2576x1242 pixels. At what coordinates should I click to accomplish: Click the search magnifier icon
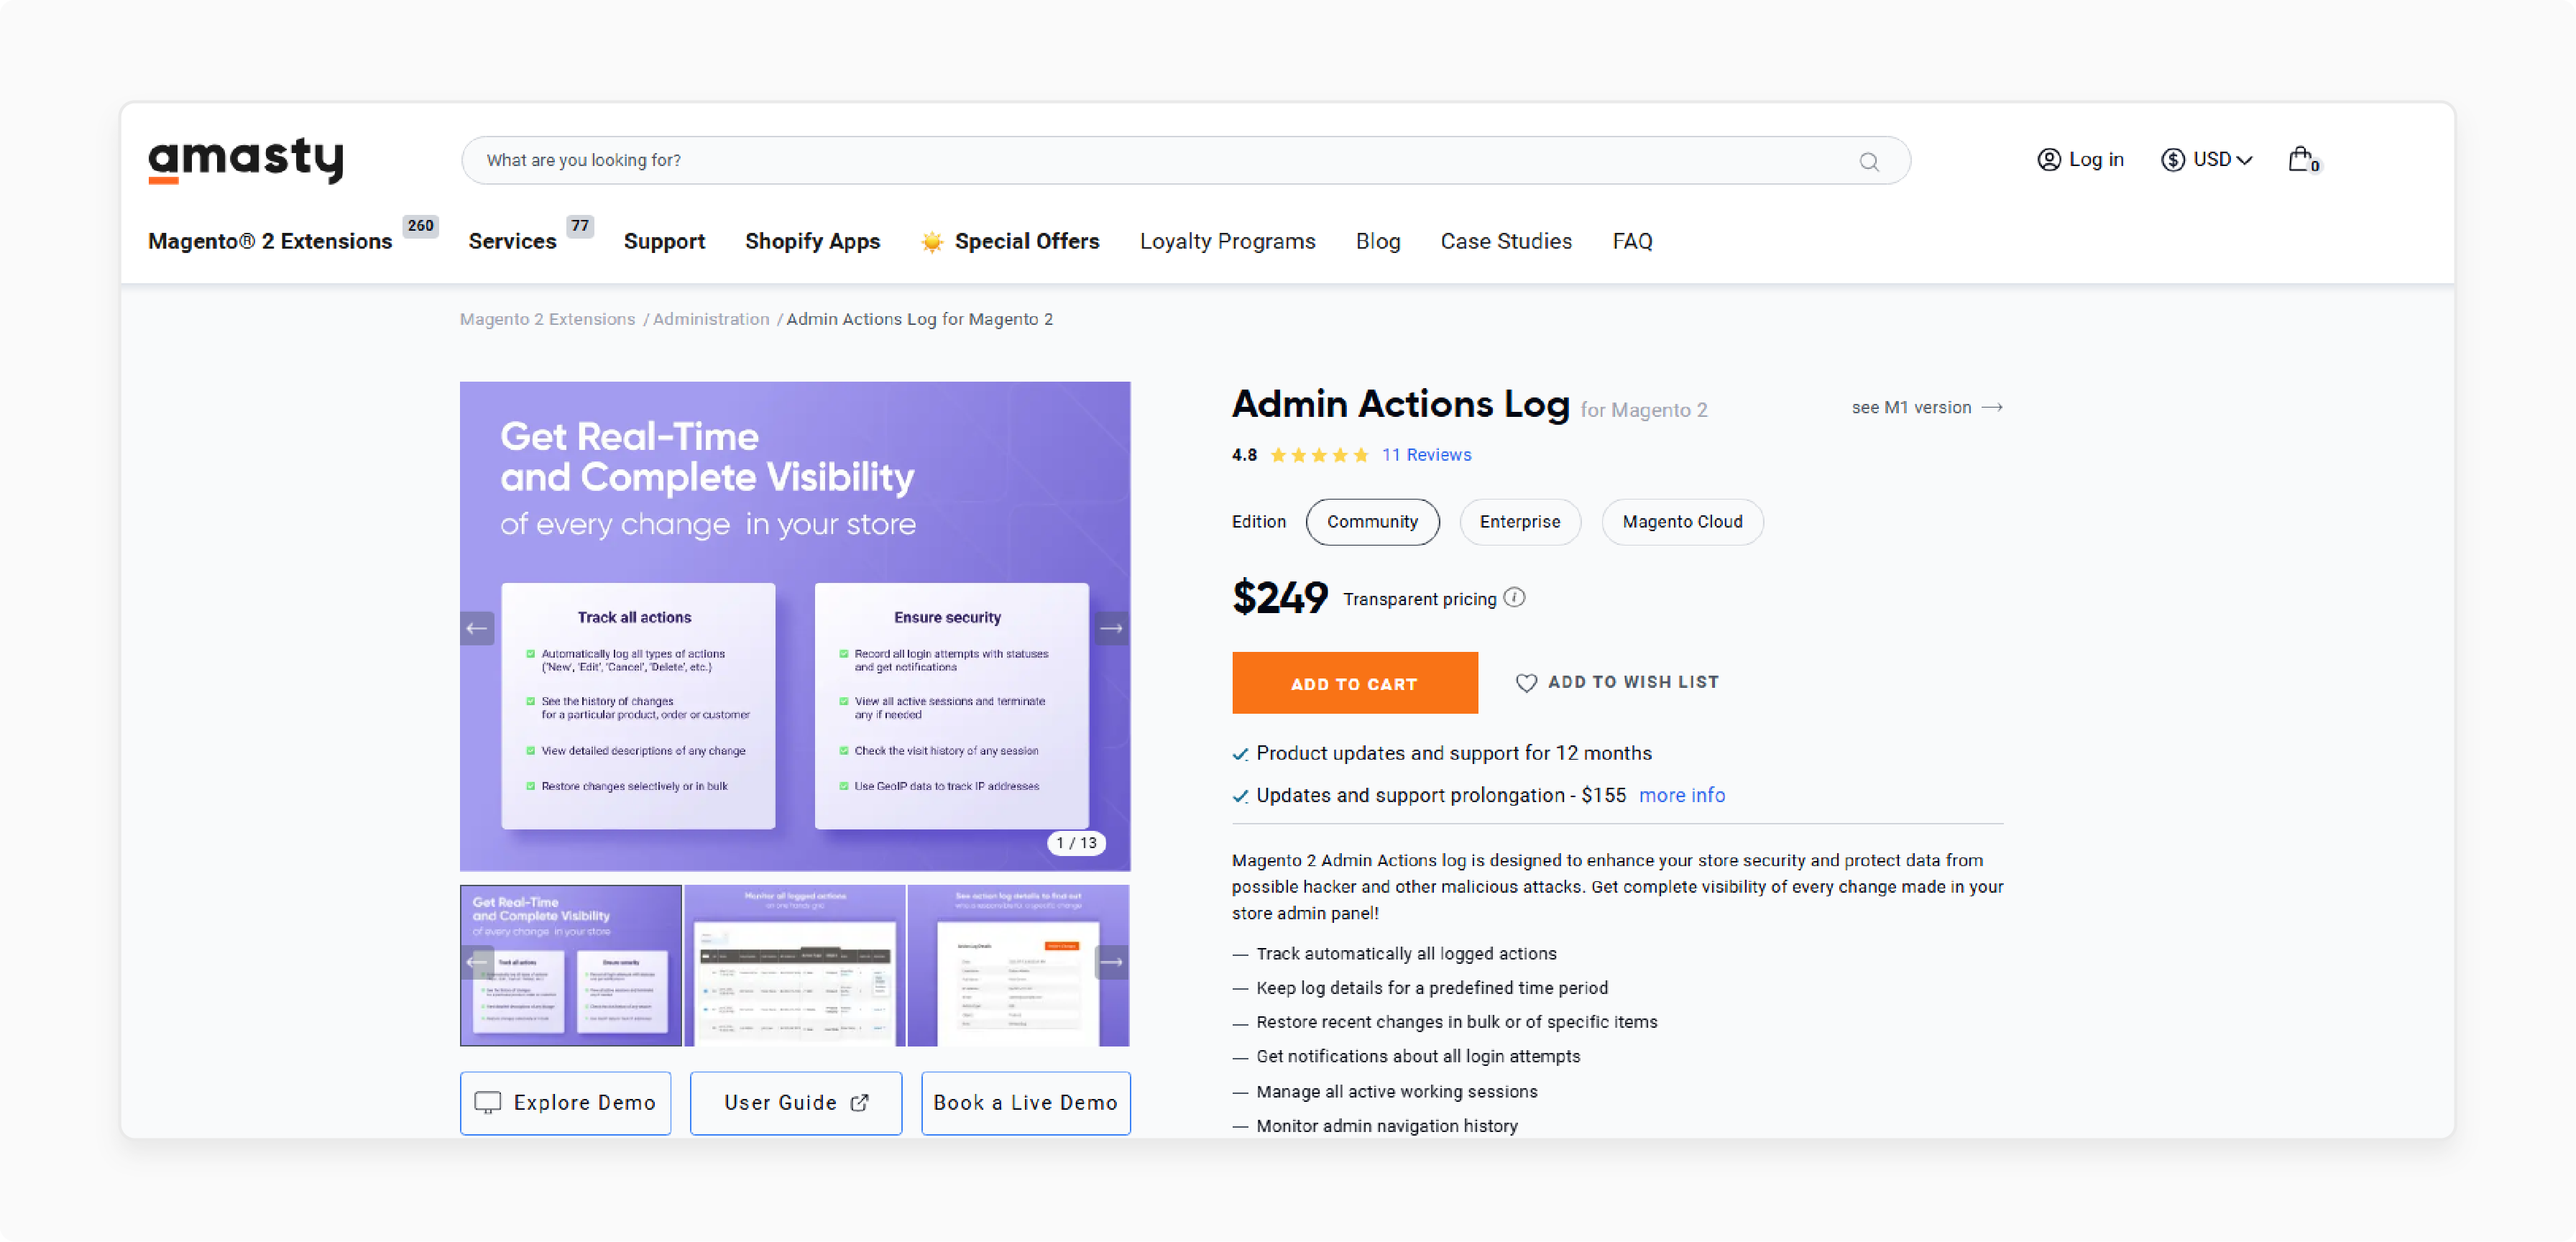click(1868, 161)
